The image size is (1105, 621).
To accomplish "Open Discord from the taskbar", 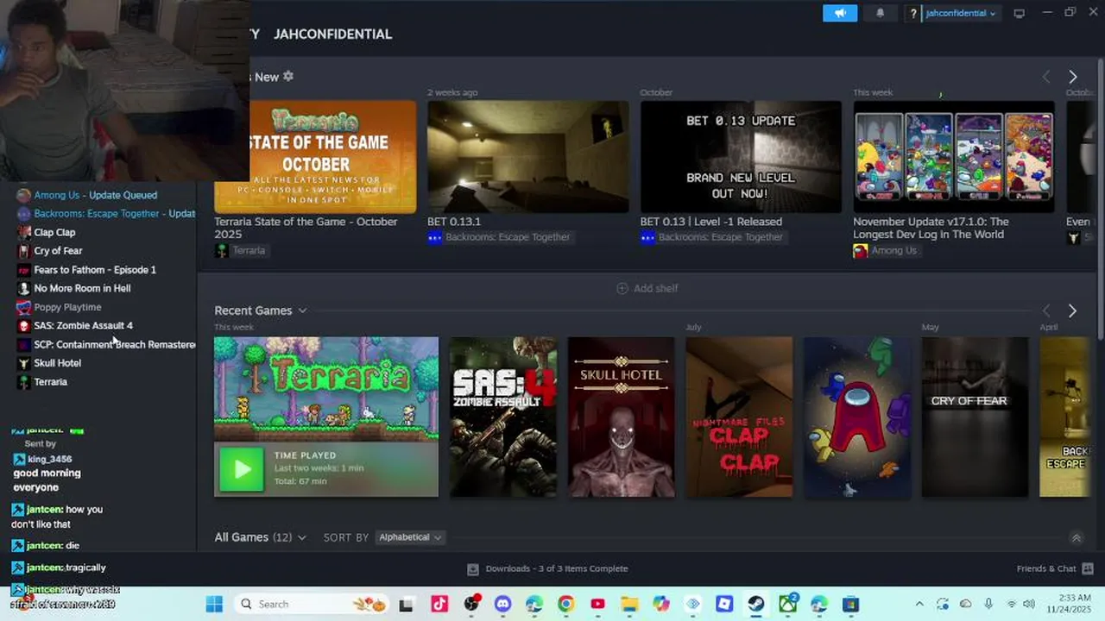I will tap(502, 605).
